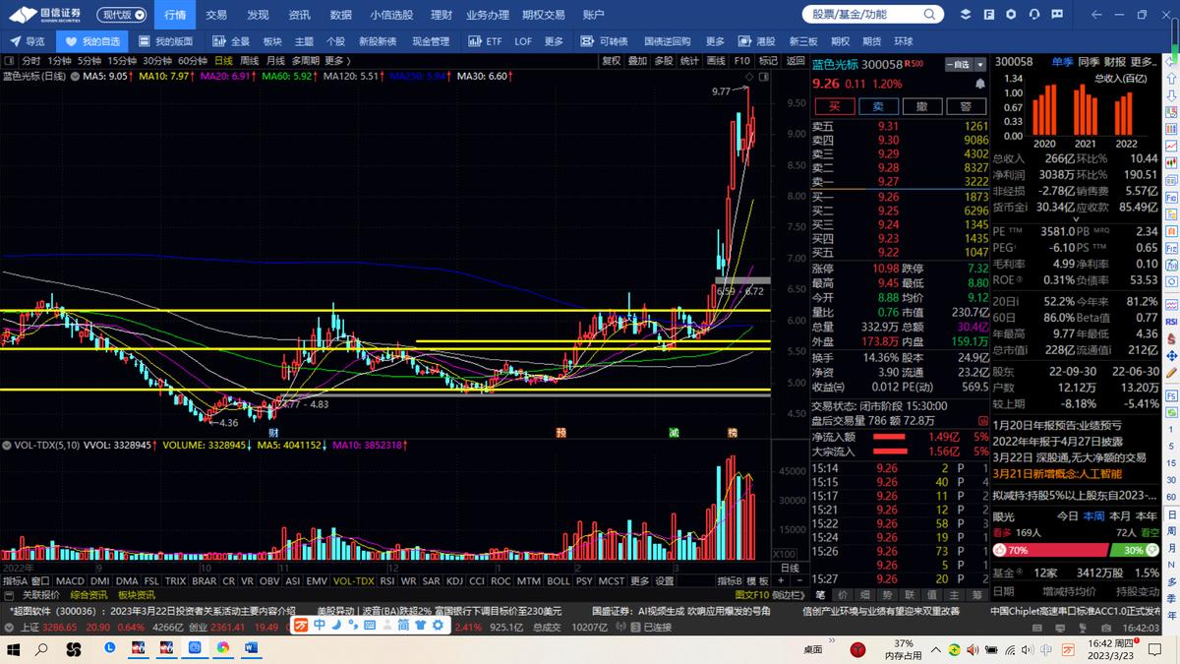Switch chart period to 周线 (weekly)
Screen dimensions: 1180x664
point(249,61)
